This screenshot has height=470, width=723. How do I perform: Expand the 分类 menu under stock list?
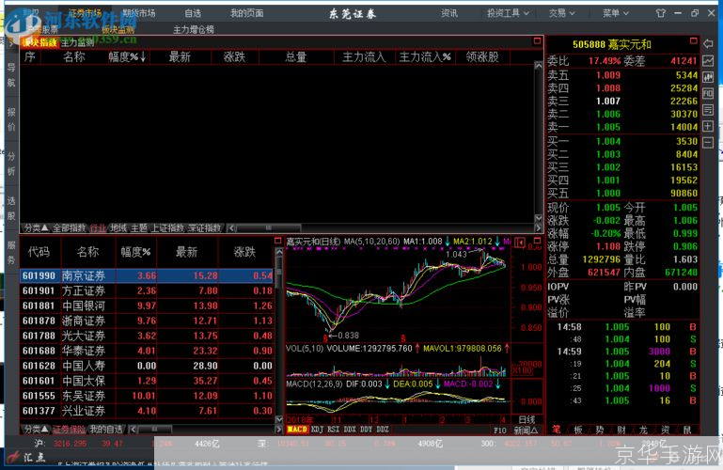[x=36, y=430]
